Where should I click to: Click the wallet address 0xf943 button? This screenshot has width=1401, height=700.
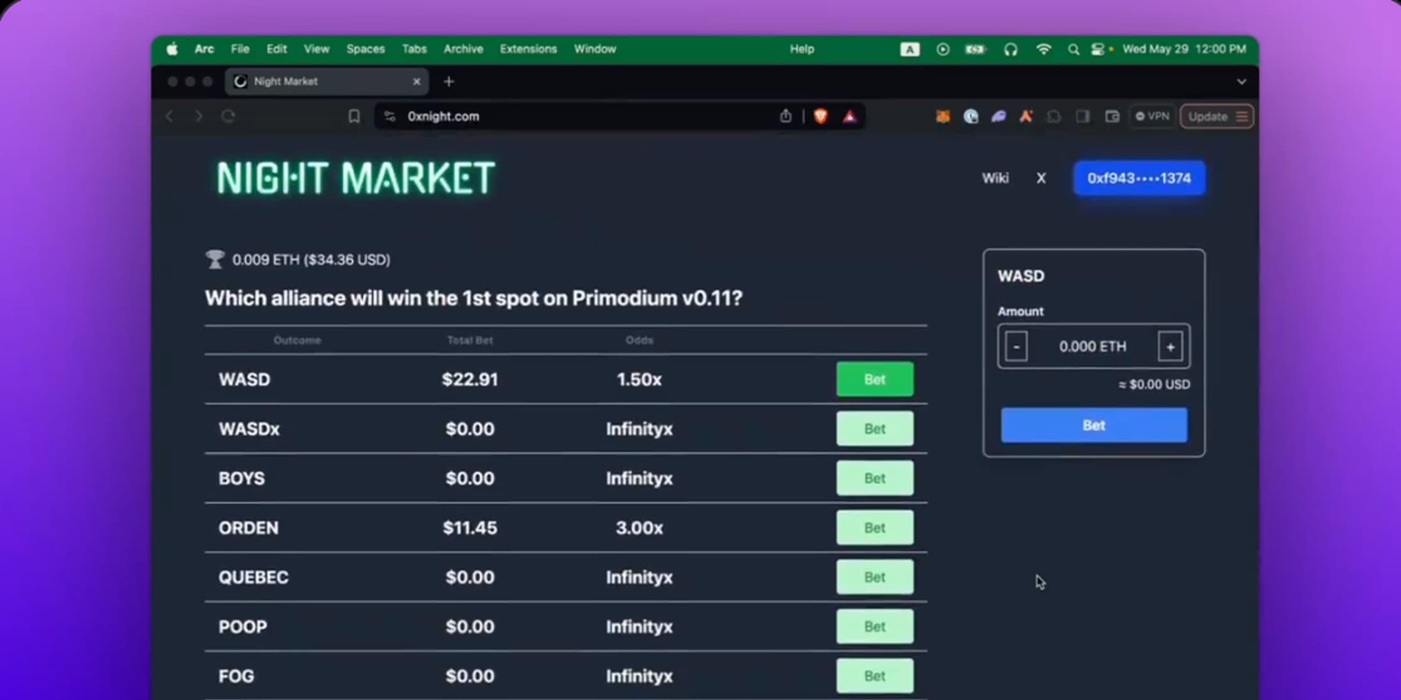pyautogui.click(x=1139, y=178)
